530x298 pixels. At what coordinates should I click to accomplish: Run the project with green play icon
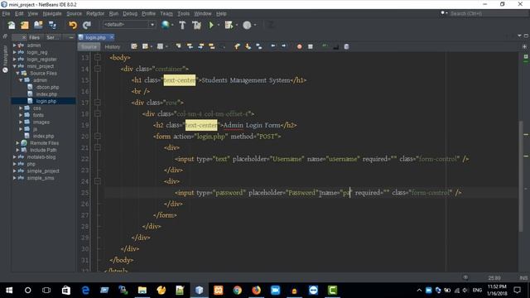pos(211,25)
